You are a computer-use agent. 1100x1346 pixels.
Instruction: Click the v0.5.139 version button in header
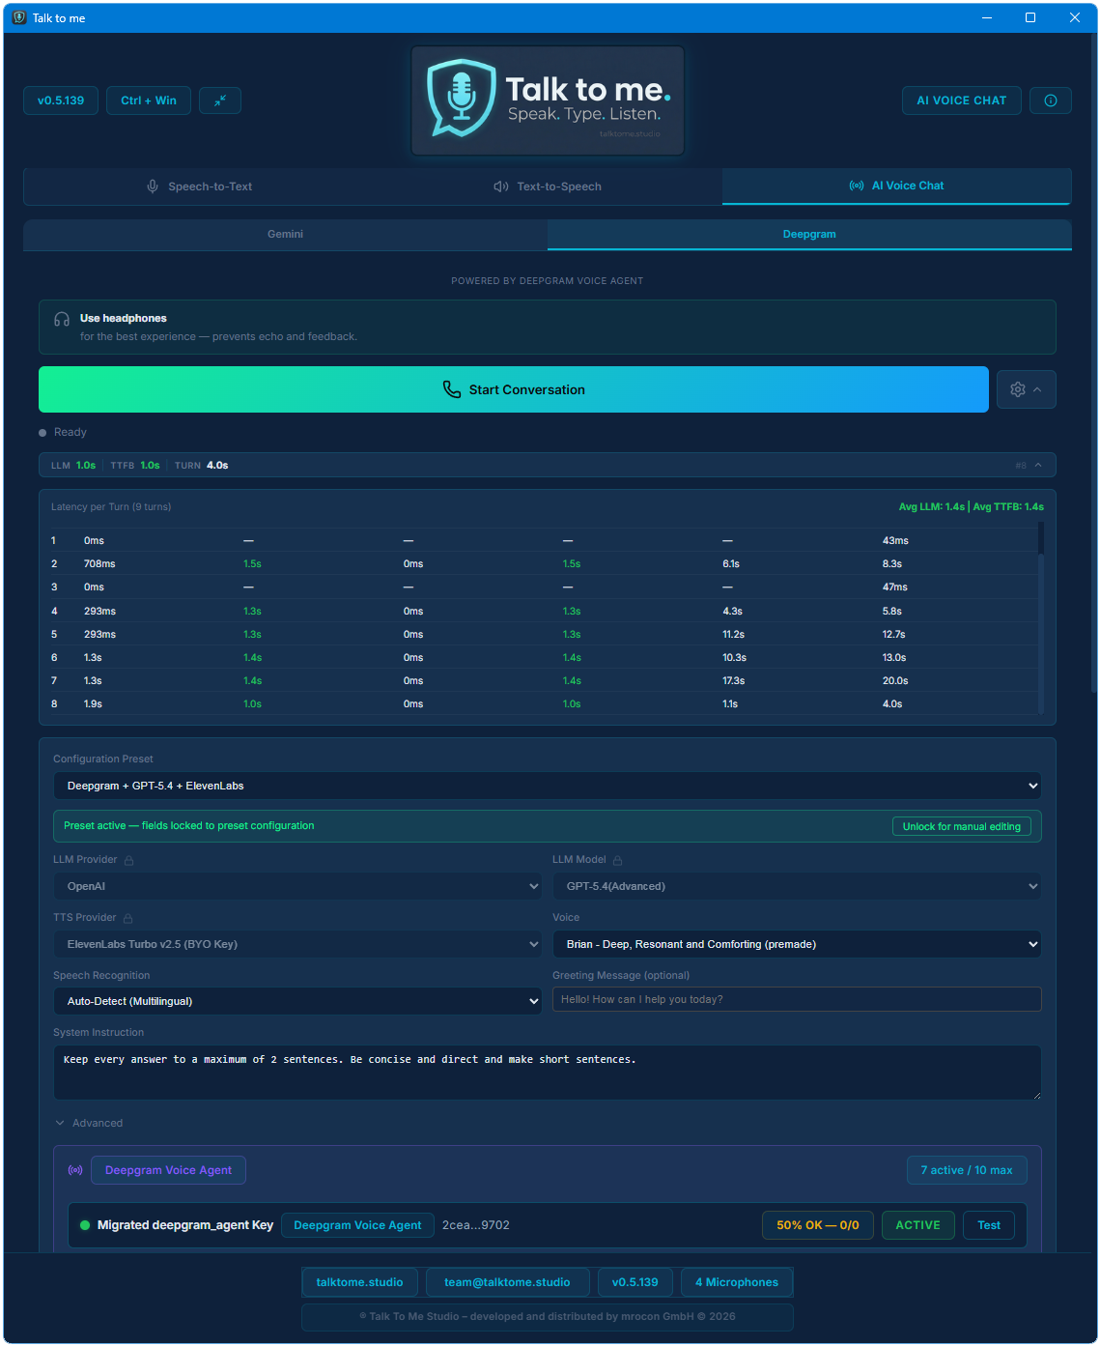coord(61,100)
